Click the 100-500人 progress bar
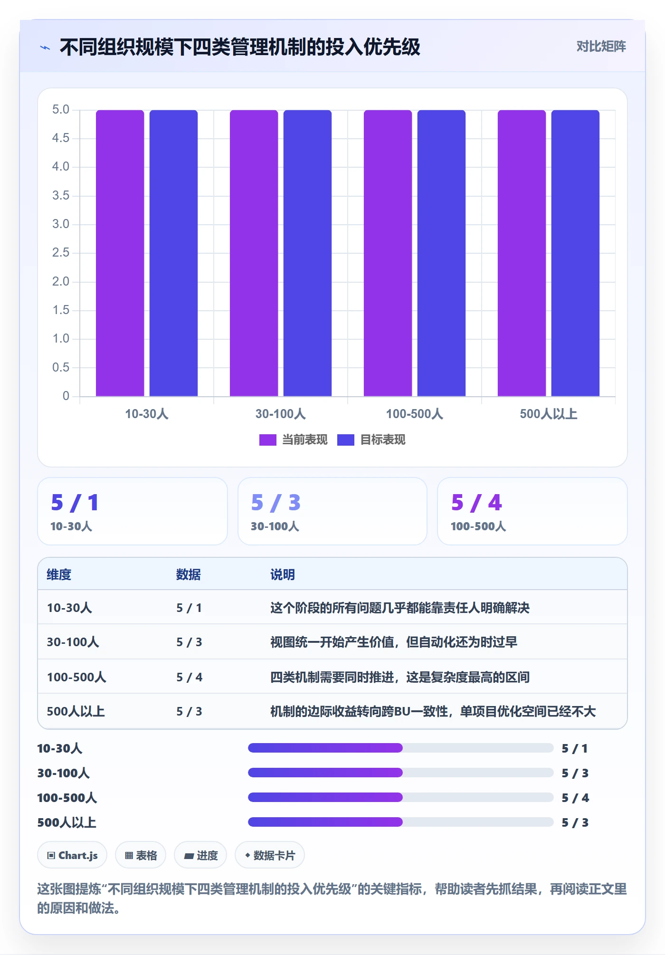The width and height of the screenshot is (665, 955). pyautogui.click(x=400, y=797)
